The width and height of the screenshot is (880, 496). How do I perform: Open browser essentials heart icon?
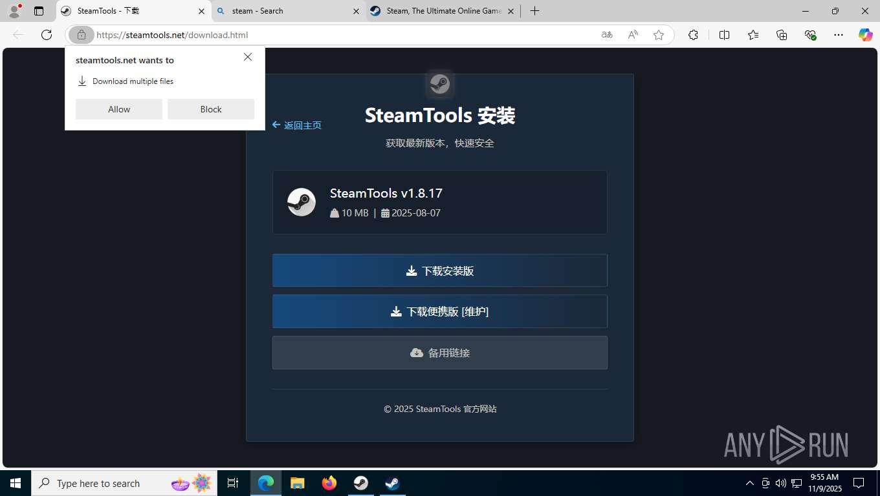pyautogui.click(x=810, y=35)
